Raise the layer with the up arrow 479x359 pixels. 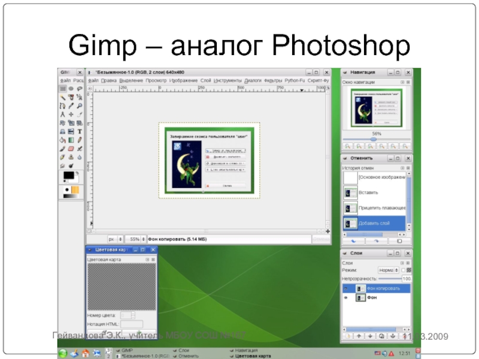[x=359, y=336]
